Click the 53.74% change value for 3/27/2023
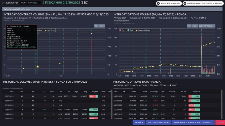Viewport: 225px width, 126px height. click(155, 96)
